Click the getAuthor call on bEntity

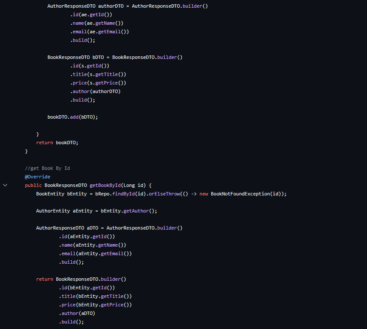136,211
